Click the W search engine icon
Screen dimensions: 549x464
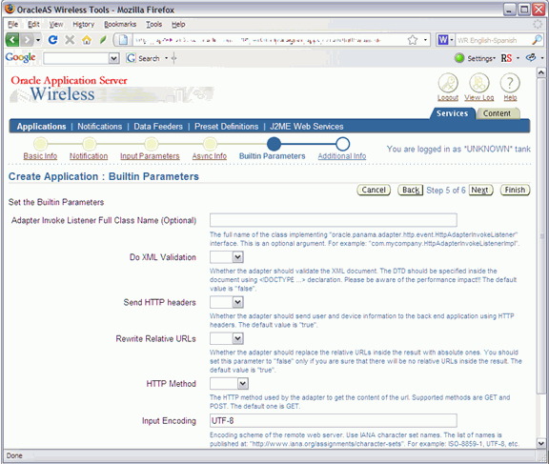click(443, 40)
